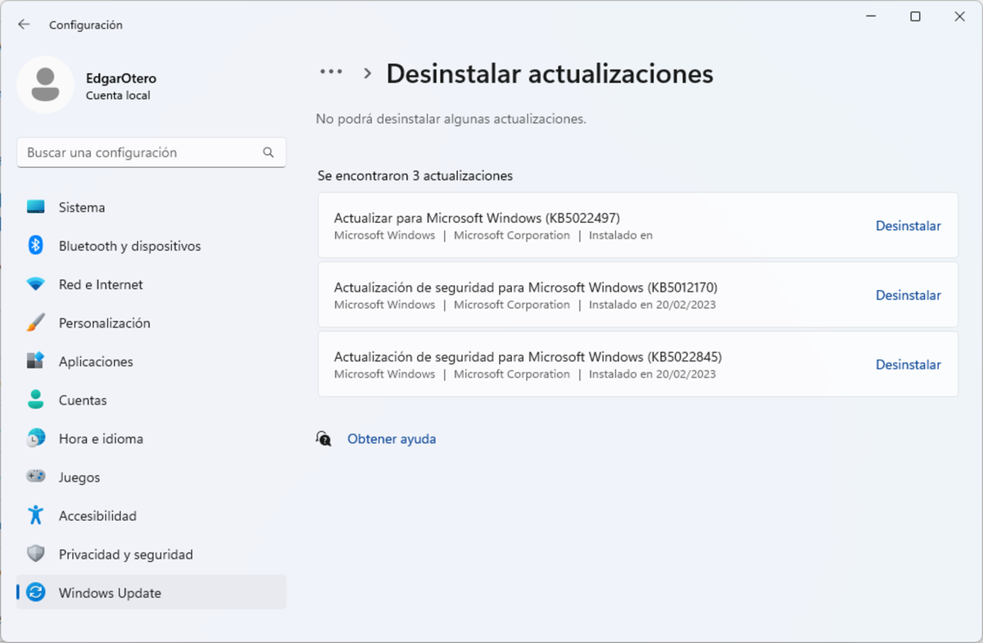Click the Sistema monitor icon
The image size is (983, 643).
35,207
